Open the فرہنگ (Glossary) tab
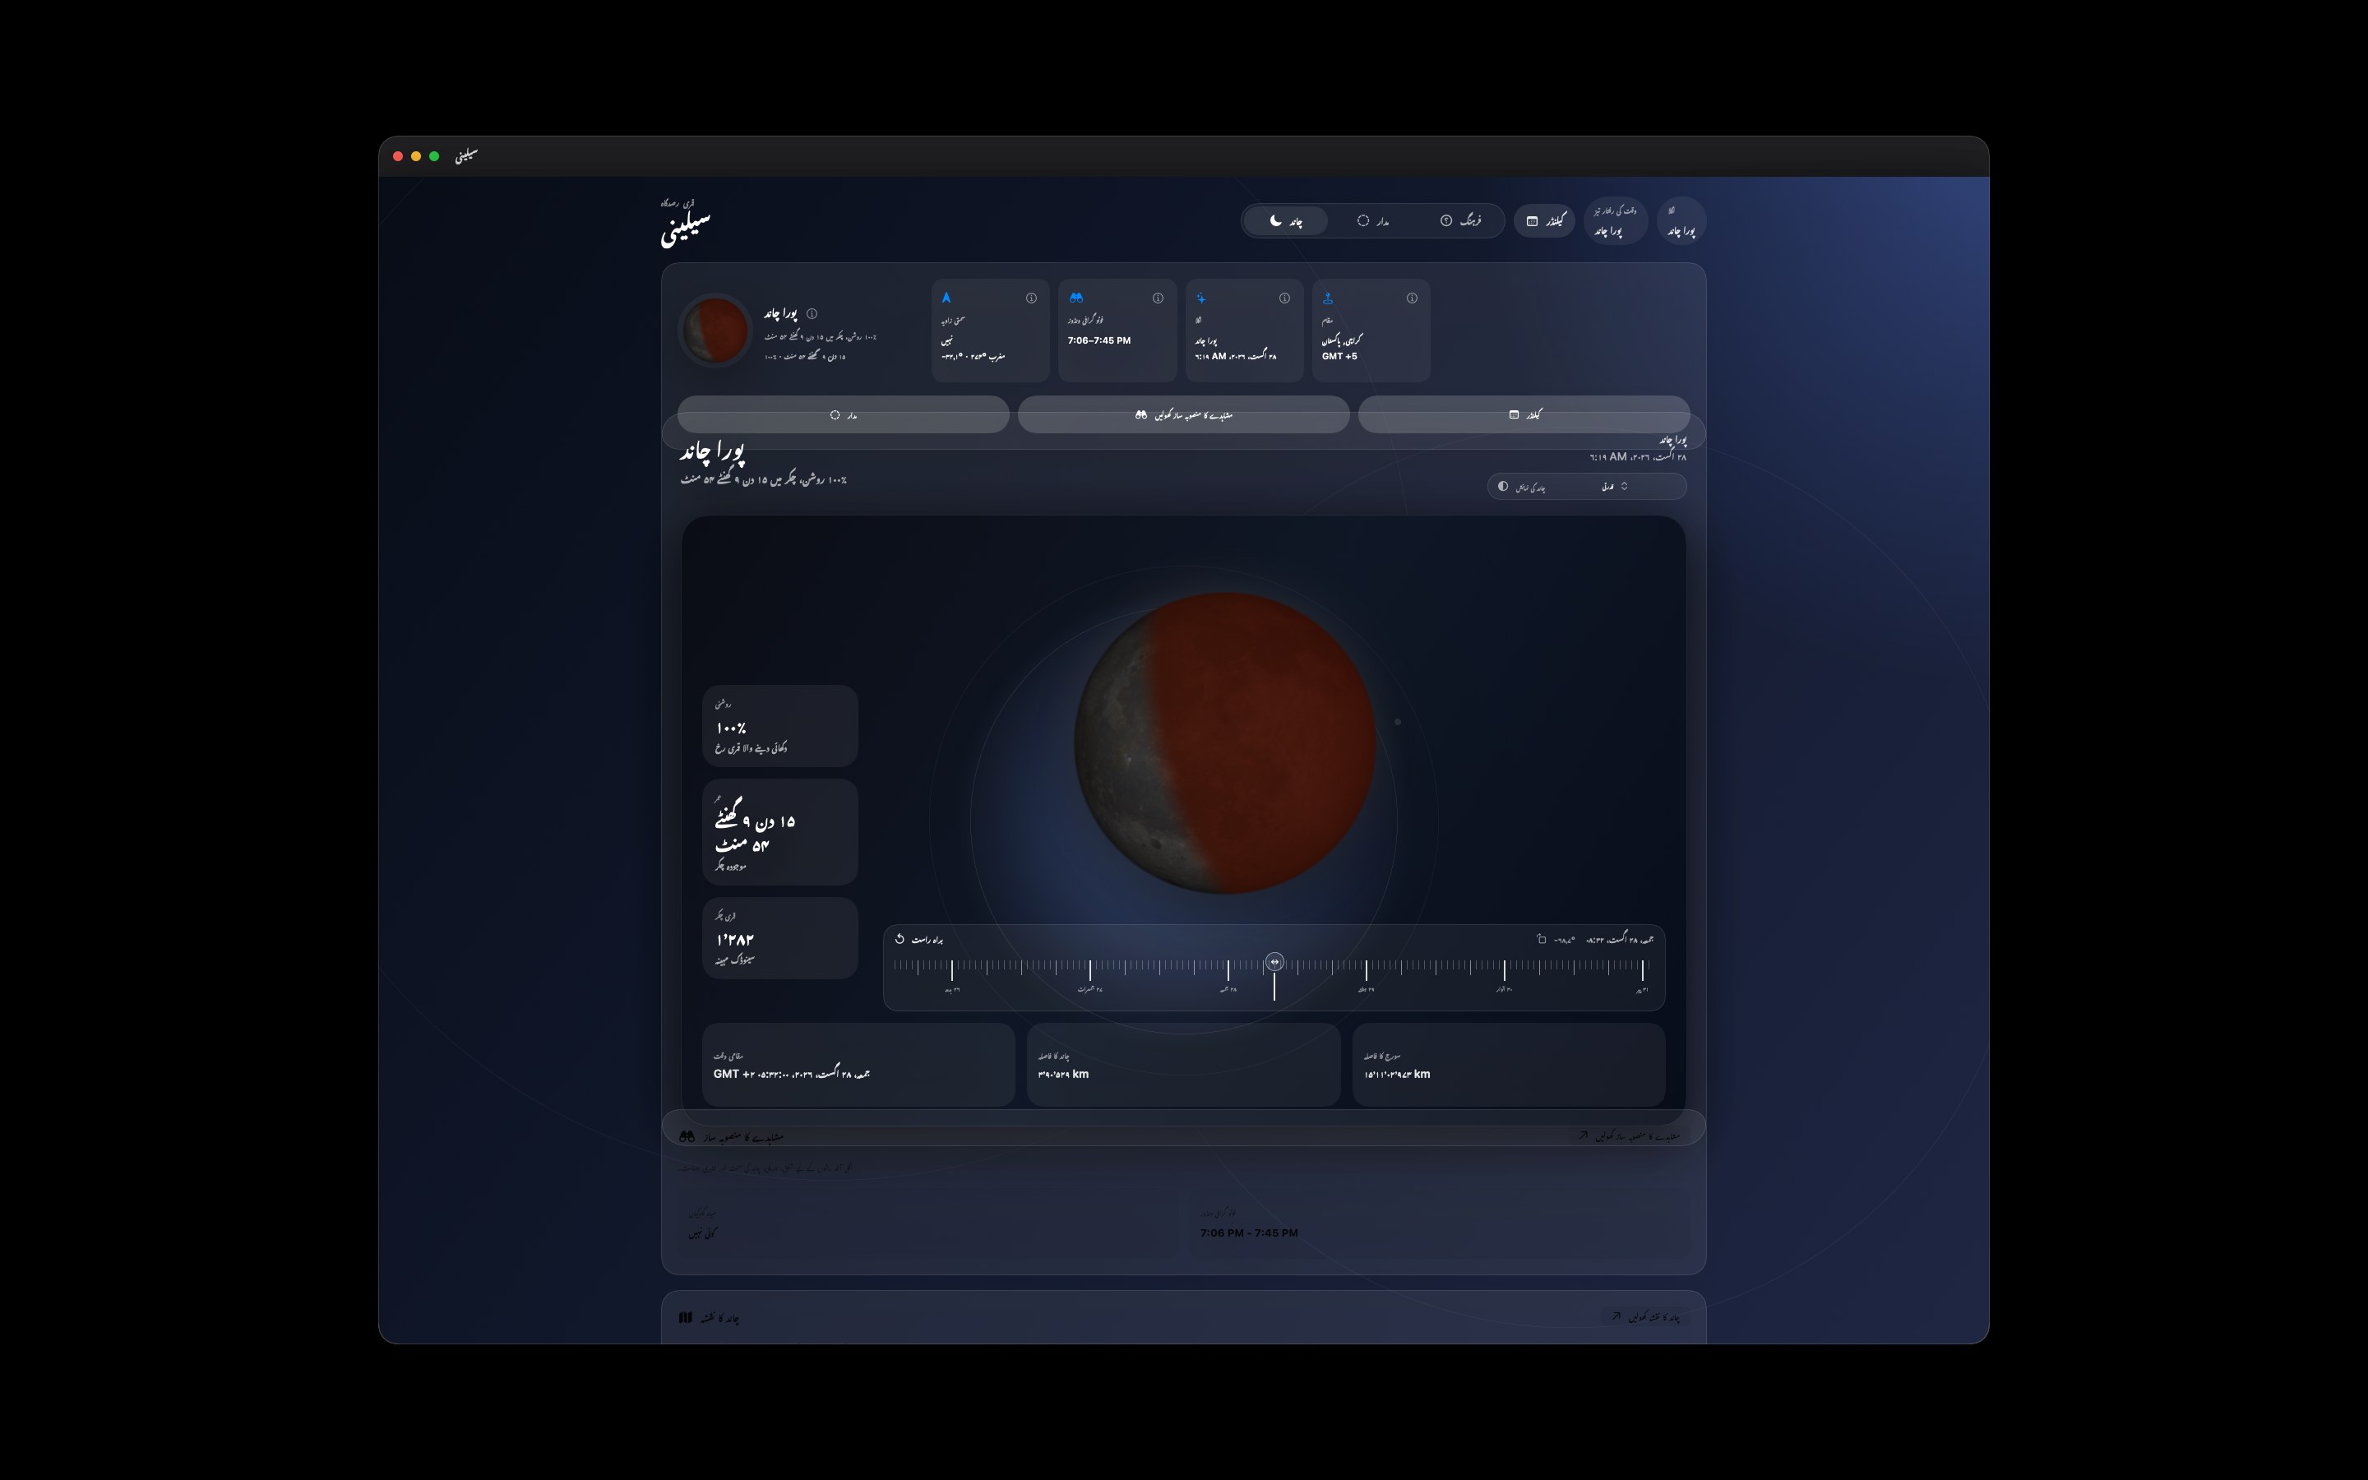Image resolution: width=2368 pixels, height=1480 pixels. coord(1460,221)
